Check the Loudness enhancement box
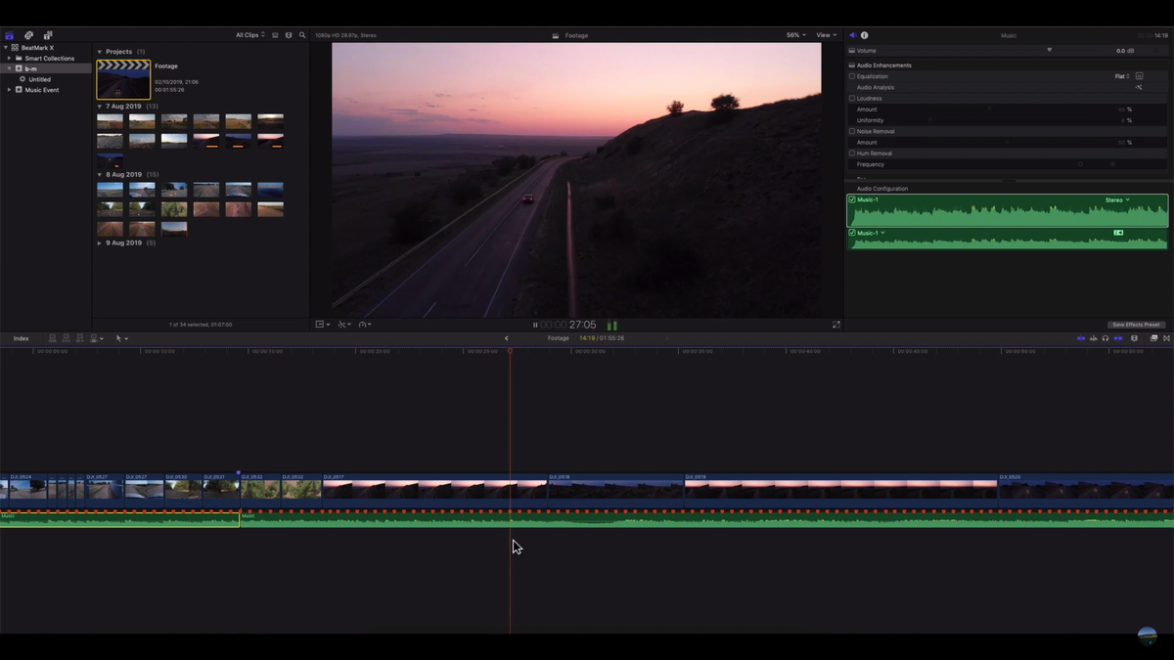The image size is (1174, 660). 852,99
